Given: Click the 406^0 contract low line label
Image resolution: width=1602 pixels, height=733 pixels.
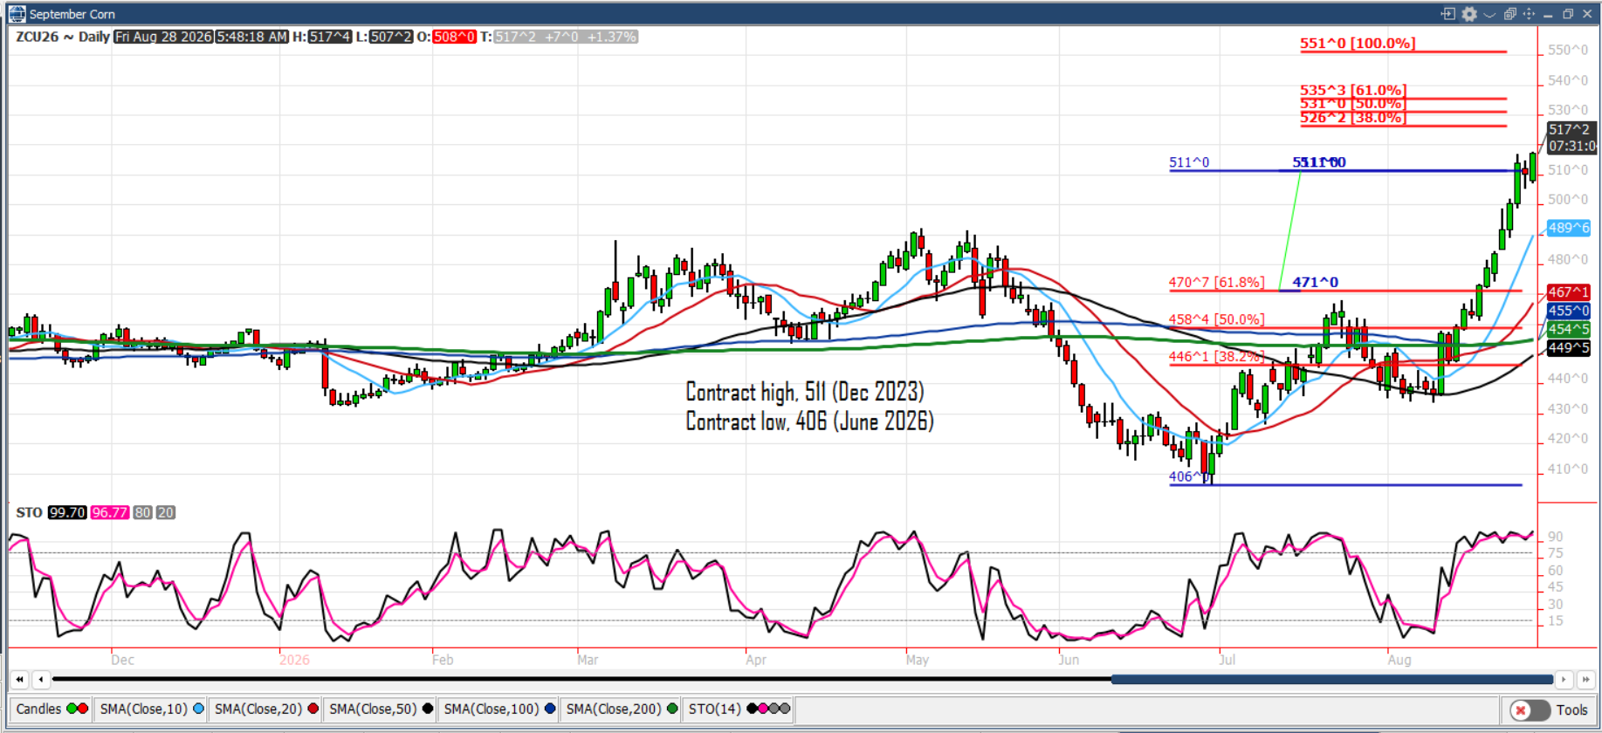Looking at the screenshot, I should pyautogui.click(x=1189, y=476).
